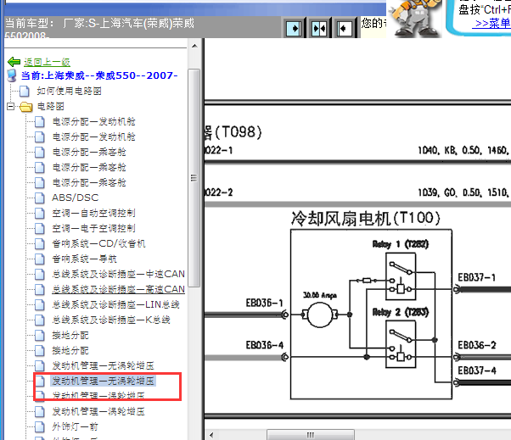Open first 电源分配—发动机舱 entry
511x440 pixels.
pyautogui.click(x=94, y=122)
